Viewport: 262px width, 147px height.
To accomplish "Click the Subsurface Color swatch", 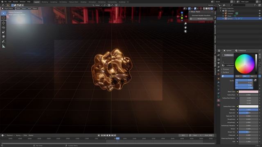I will 248,106.
